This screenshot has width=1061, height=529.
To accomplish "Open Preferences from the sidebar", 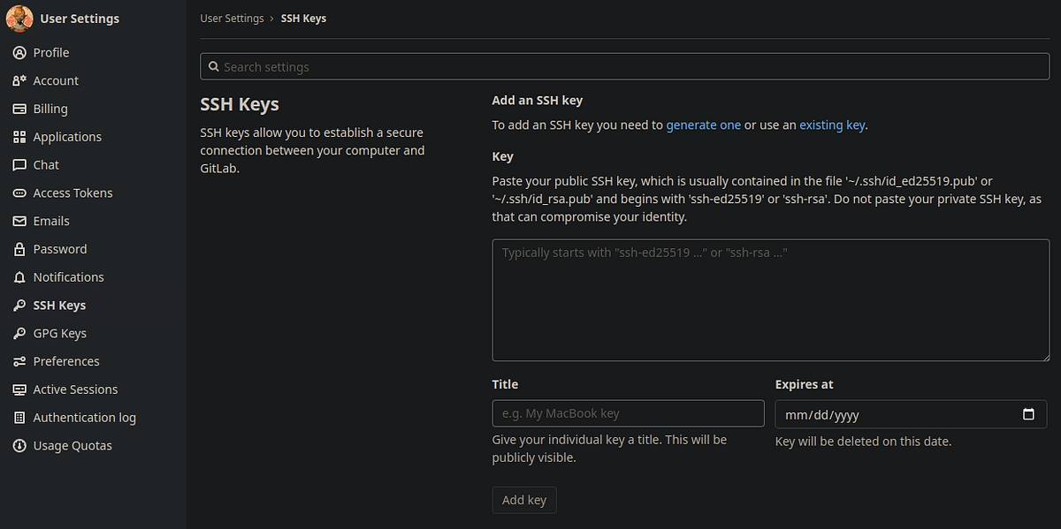I will pos(66,360).
